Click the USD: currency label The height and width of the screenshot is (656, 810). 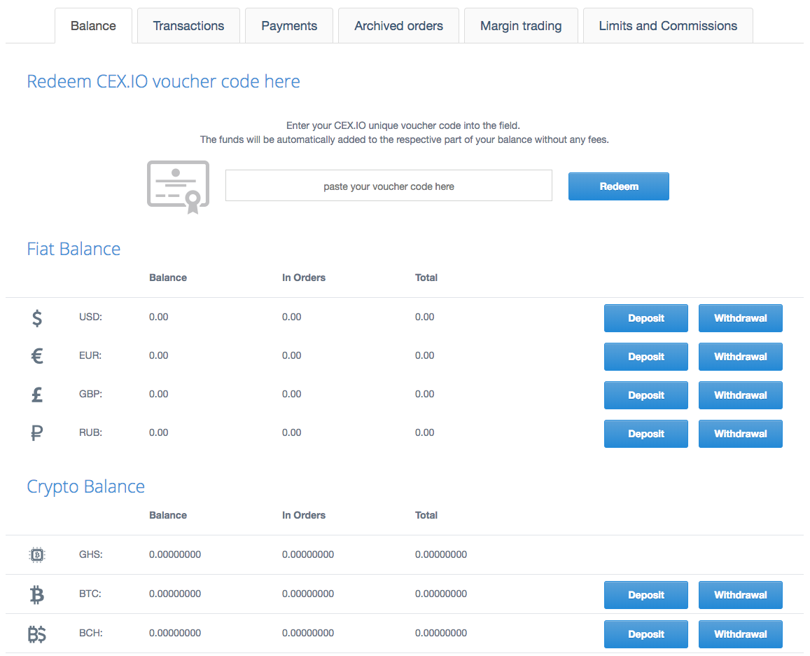[90, 317]
